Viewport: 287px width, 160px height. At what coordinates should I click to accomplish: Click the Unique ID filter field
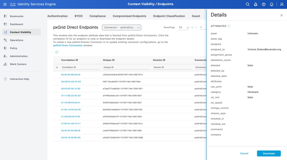pos(126,67)
